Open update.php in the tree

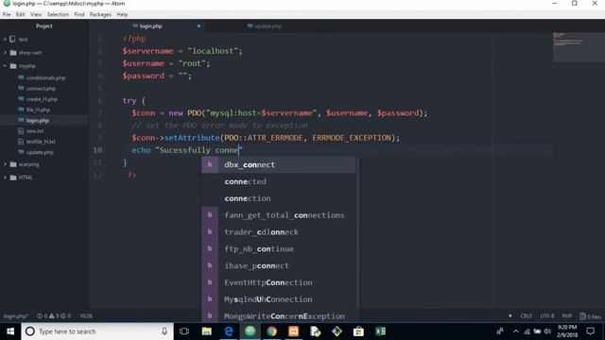click(40, 152)
